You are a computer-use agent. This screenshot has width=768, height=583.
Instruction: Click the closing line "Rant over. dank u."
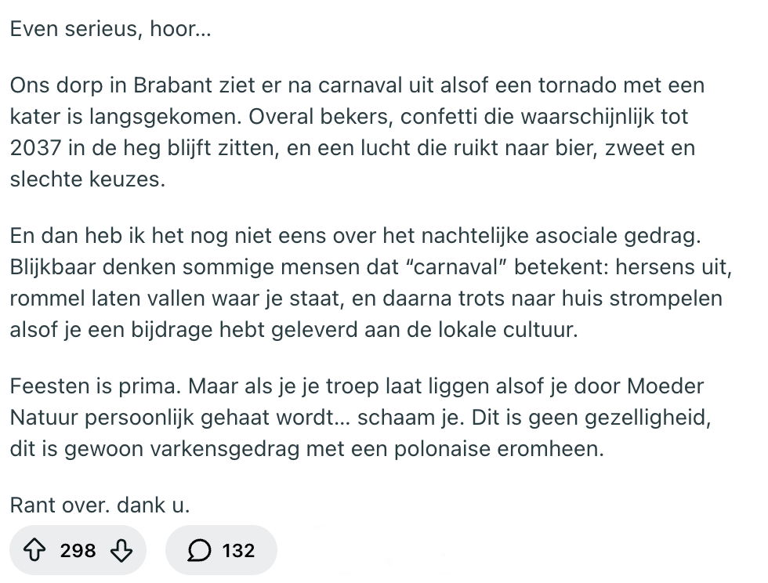(x=100, y=505)
